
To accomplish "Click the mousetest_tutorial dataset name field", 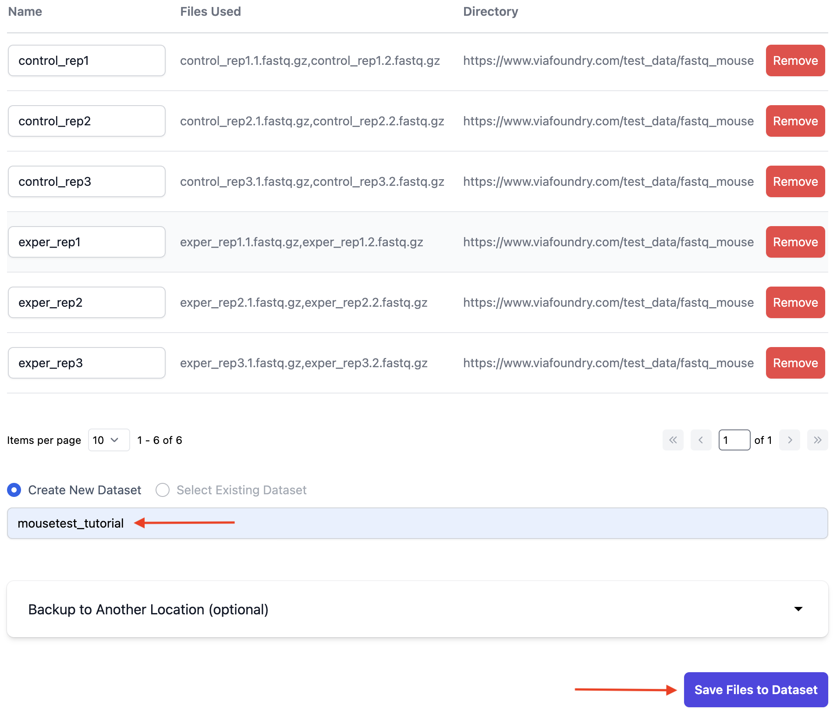I will pos(416,523).
